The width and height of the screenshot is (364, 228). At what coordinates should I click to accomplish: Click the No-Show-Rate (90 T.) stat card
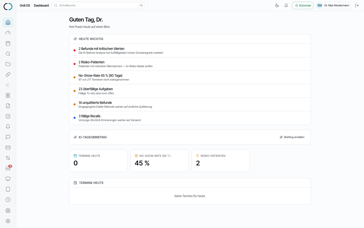160,161
